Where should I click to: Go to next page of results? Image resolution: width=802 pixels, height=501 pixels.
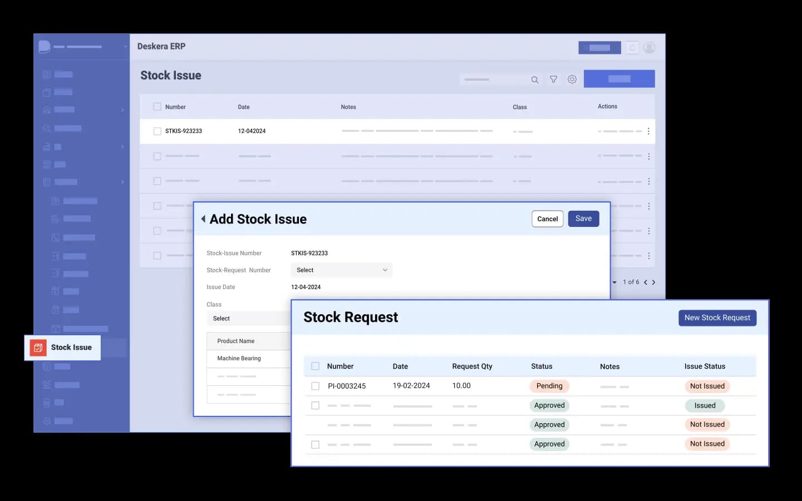point(653,282)
